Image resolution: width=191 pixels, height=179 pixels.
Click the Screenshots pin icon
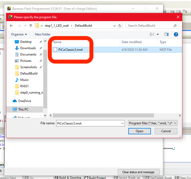point(41,67)
